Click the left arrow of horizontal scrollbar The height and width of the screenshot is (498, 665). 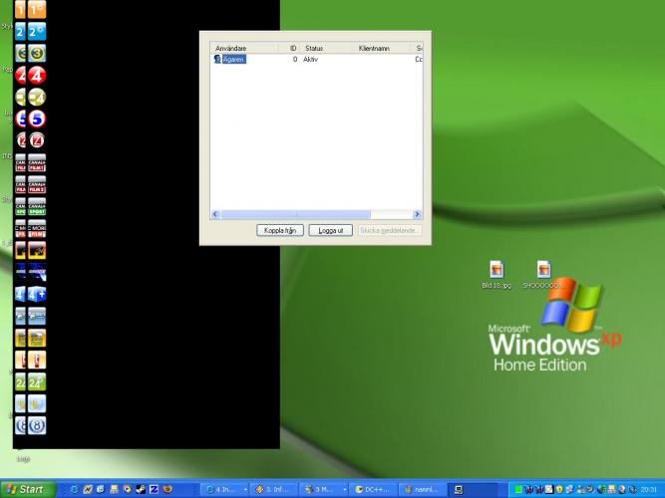[x=215, y=214]
